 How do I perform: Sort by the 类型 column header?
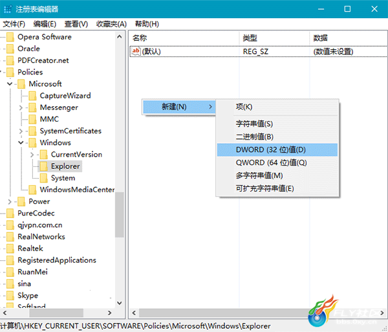[274, 38]
